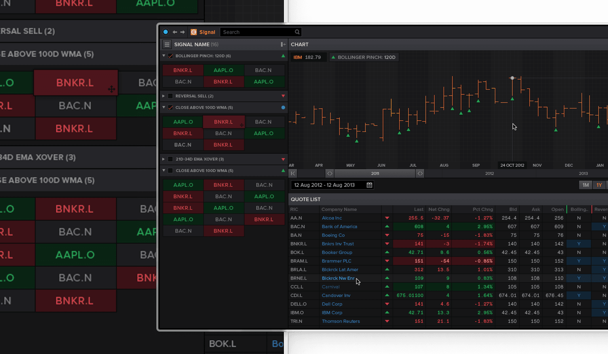Open the date range calendar icon
608x354 pixels.
coord(369,185)
